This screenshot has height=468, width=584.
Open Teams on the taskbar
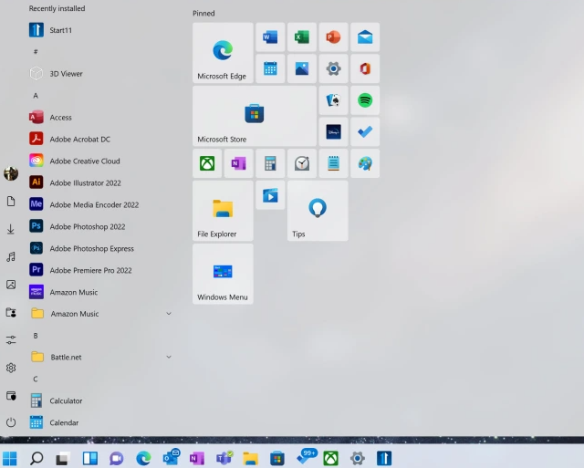224,458
